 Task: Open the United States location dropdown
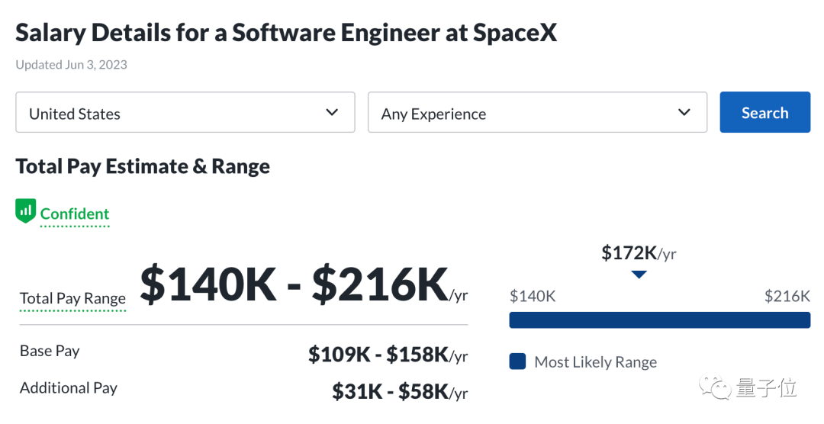click(x=185, y=113)
